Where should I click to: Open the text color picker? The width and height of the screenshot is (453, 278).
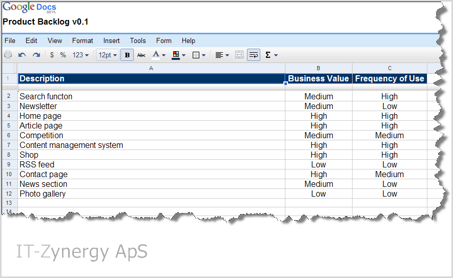click(159, 55)
